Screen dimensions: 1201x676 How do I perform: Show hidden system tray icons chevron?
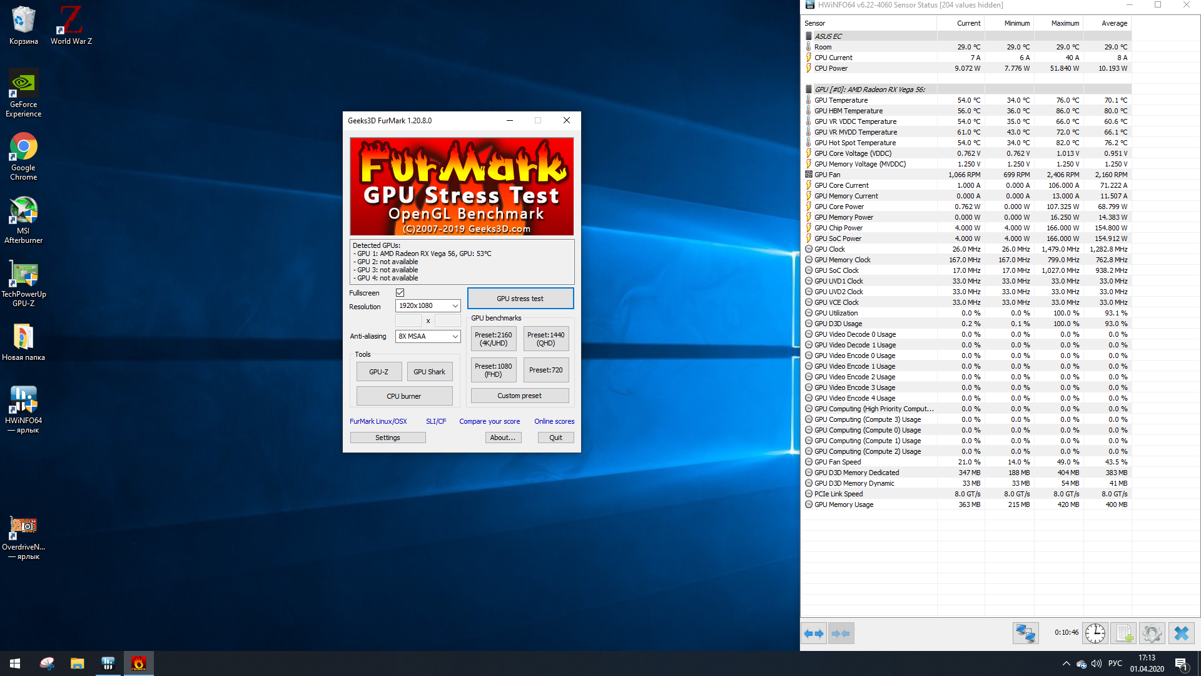tap(1066, 663)
